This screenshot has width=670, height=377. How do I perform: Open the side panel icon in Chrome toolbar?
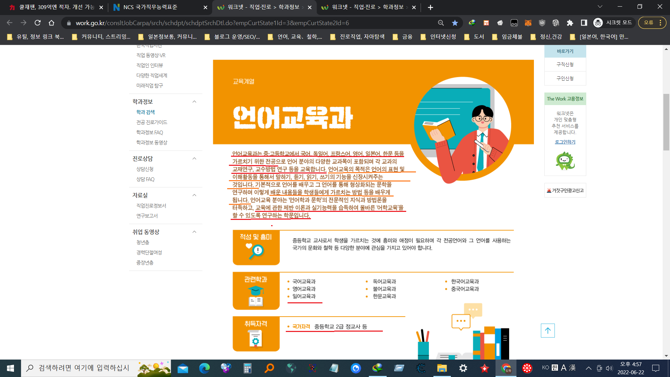click(584, 23)
